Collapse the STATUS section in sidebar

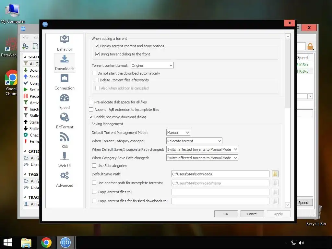[x=25, y=57]
